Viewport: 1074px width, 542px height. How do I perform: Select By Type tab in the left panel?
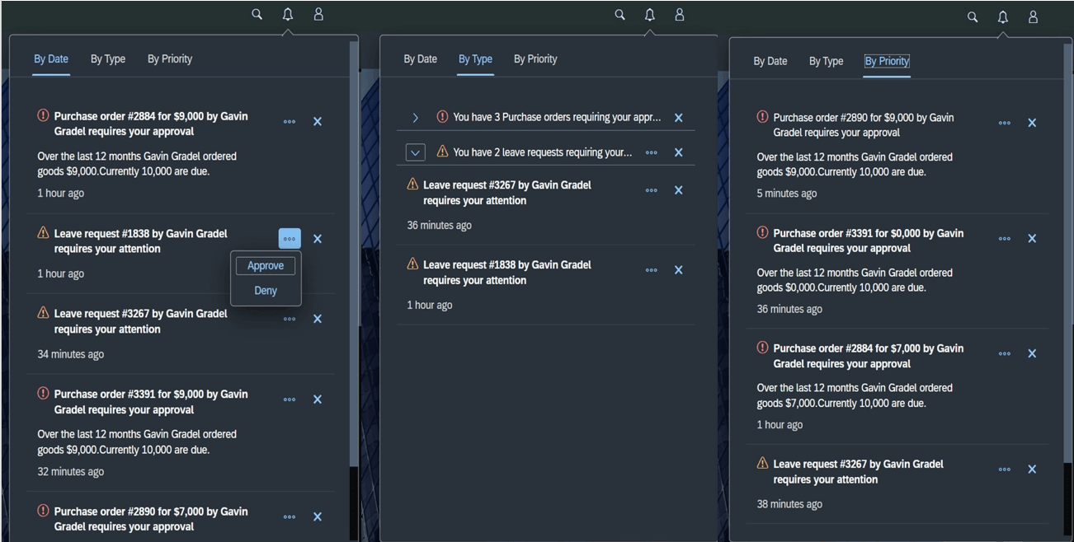(x=108, y=59)
